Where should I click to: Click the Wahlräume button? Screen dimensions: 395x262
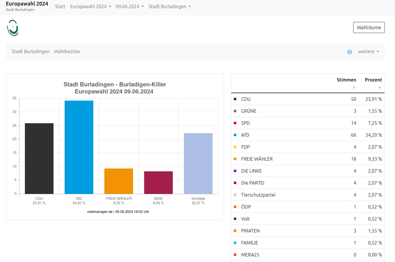(369, 27)
